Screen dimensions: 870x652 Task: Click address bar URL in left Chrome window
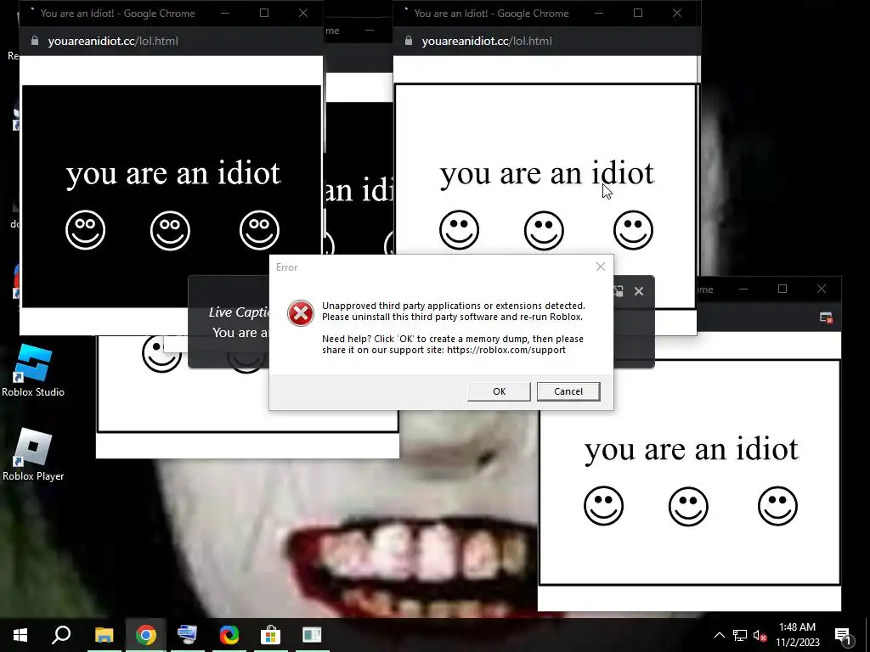tap(113, 41)
